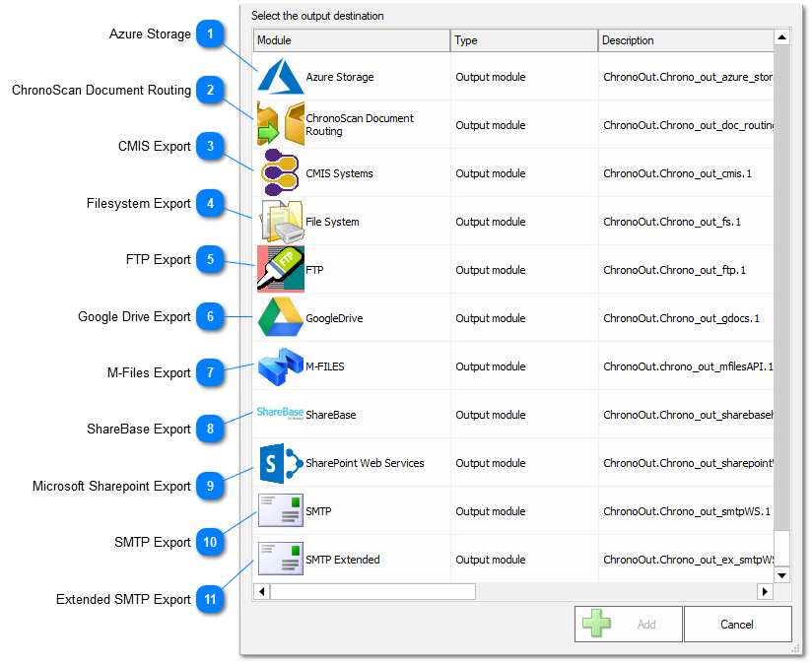
Task: Click 'ChronoOut.Chrono_out_cmis.1' description
Action: click(677, 173)
